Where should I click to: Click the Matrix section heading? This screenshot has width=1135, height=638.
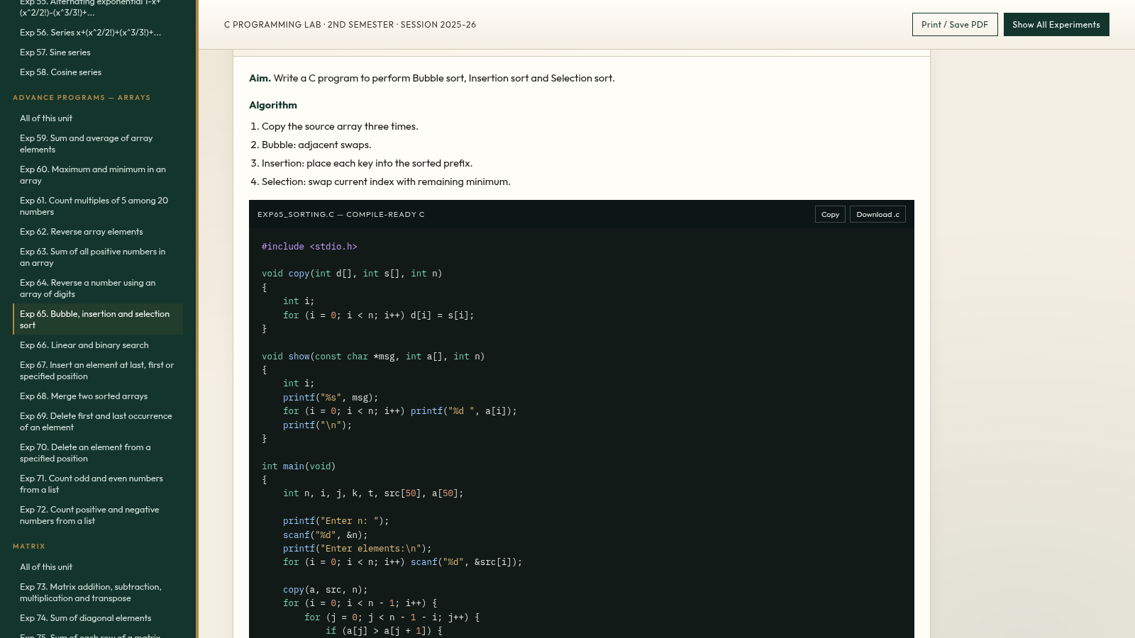pos(29,547)
